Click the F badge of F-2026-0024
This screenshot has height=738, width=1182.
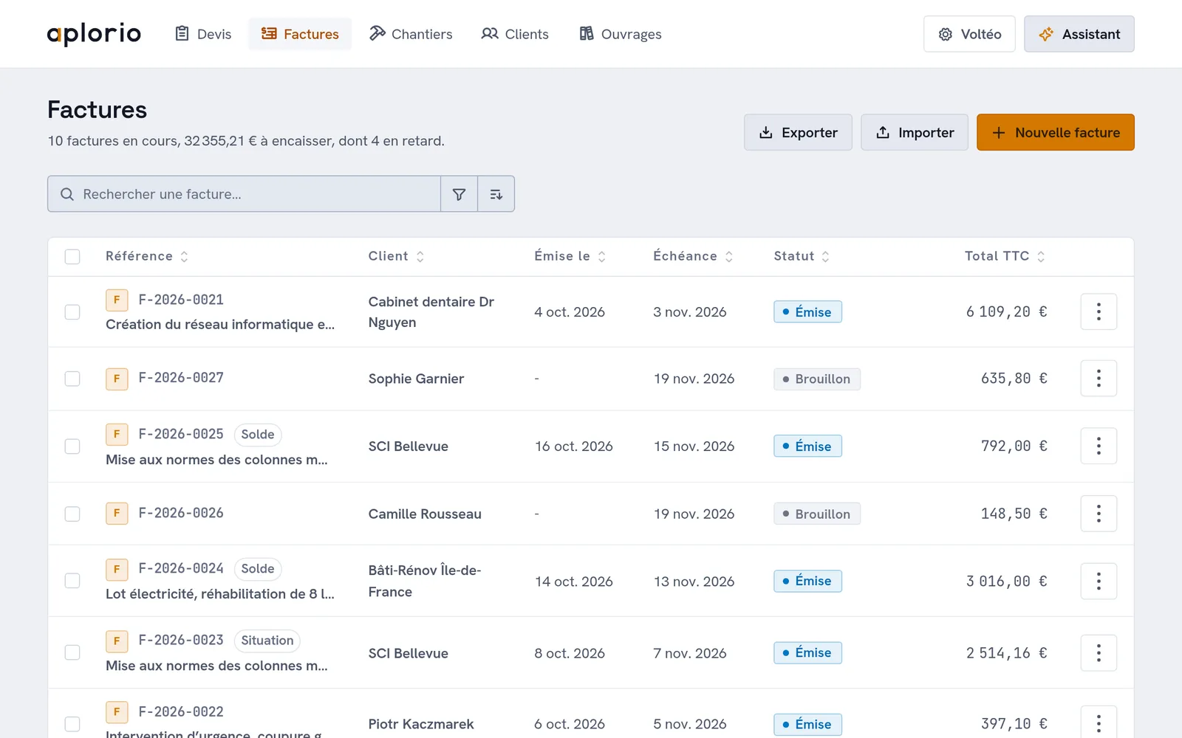pos(117,569)
